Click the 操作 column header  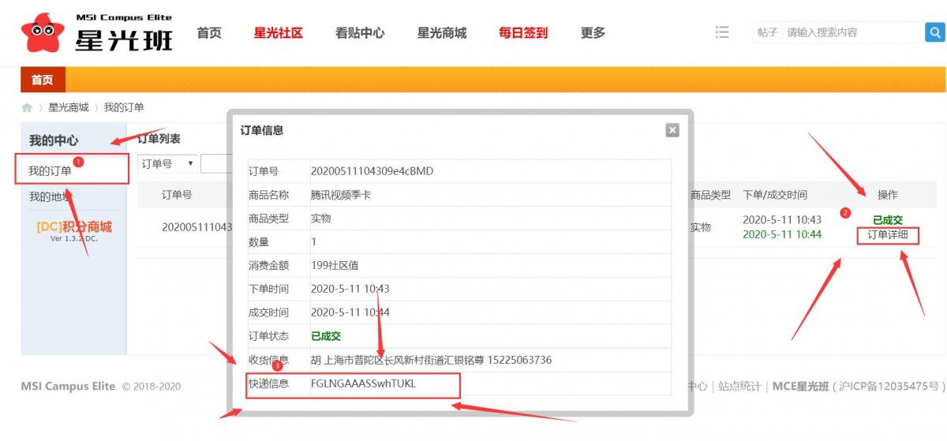pyautogui.click(x=888, y=195)
